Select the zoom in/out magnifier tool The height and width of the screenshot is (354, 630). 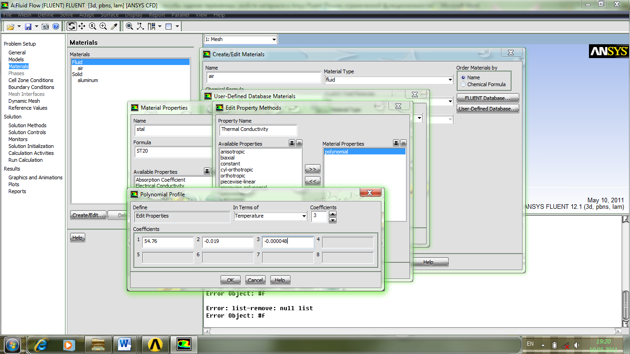tap(93, 26)
